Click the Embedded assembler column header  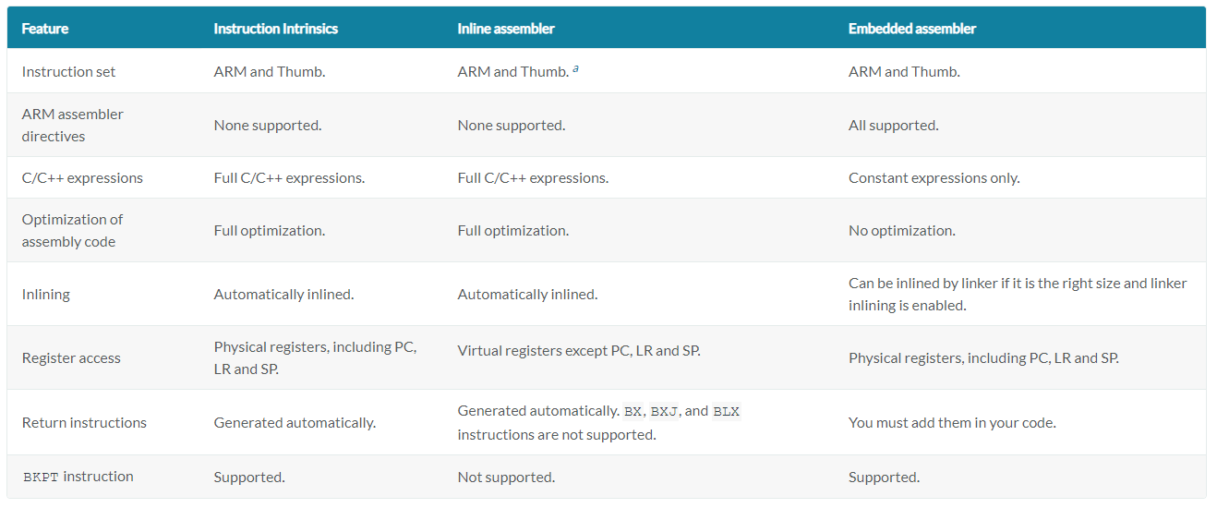[x=912, y=29]
